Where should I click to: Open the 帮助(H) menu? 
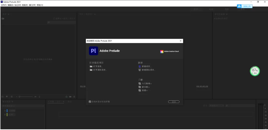click(40, 5)
